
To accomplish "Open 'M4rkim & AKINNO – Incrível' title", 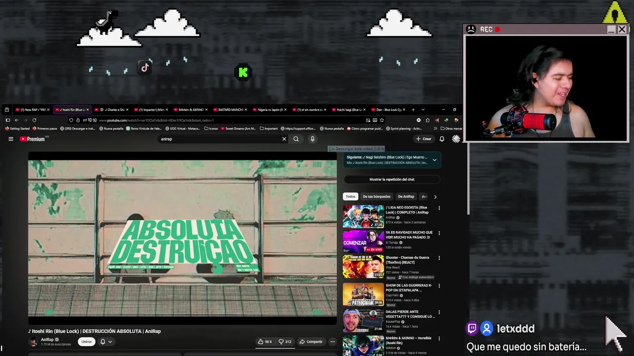I will tap(409, 340).
